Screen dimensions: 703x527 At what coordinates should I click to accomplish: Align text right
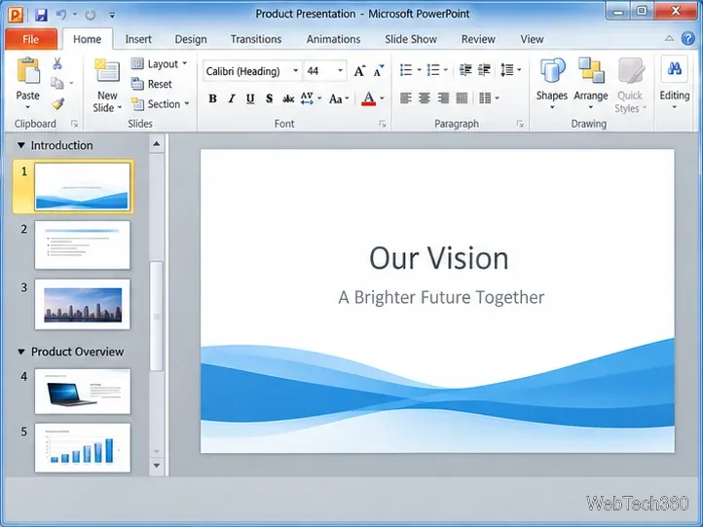(443, 97)
